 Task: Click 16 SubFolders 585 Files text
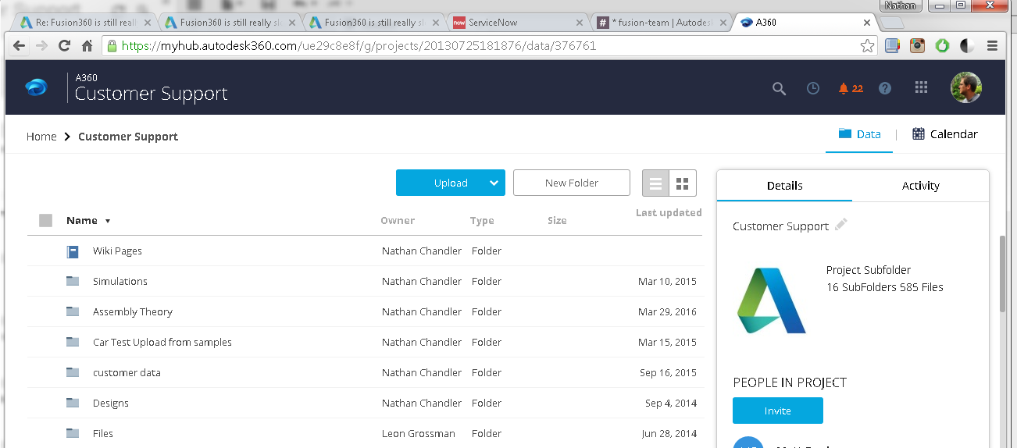(x=885, y=287)
